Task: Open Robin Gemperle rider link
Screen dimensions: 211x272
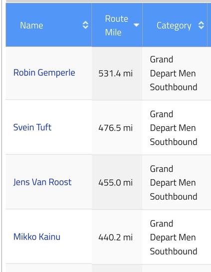Action: pyautogui.click(x=44, y=73)
